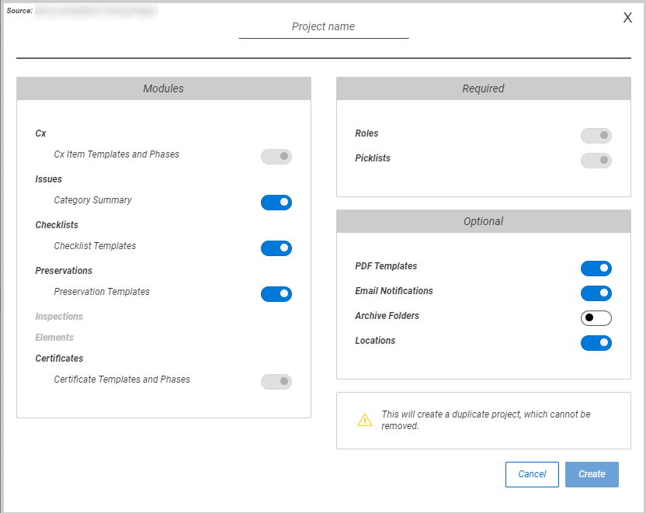Turn off Checklist Templates
Screen dimensions: 646x513
[276, 248]
